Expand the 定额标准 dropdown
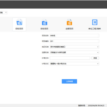Viewport: 107px width, 107px height. click(74, 52)
